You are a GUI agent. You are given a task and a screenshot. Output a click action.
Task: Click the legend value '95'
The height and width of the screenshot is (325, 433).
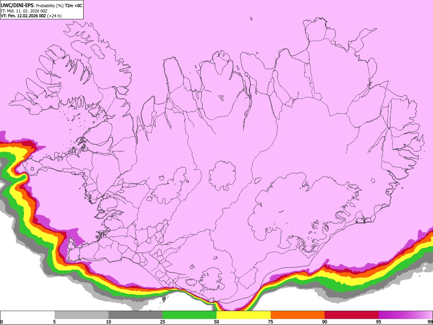(x=379, y=322)
